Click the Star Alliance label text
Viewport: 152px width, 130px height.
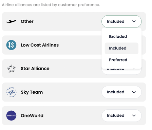(x=35, y=69)
